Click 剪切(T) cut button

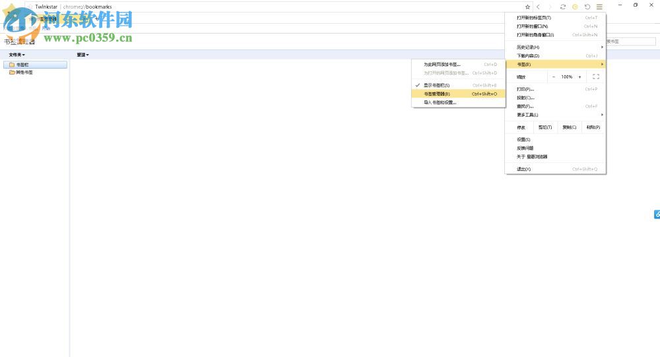(545, 127)
